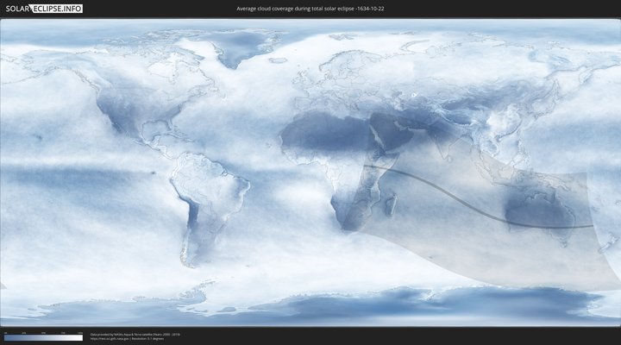Viewport: 621px width, 345px height.
Task: Click on Antarctica at the bottom of the map
Action: click(345, 306)
